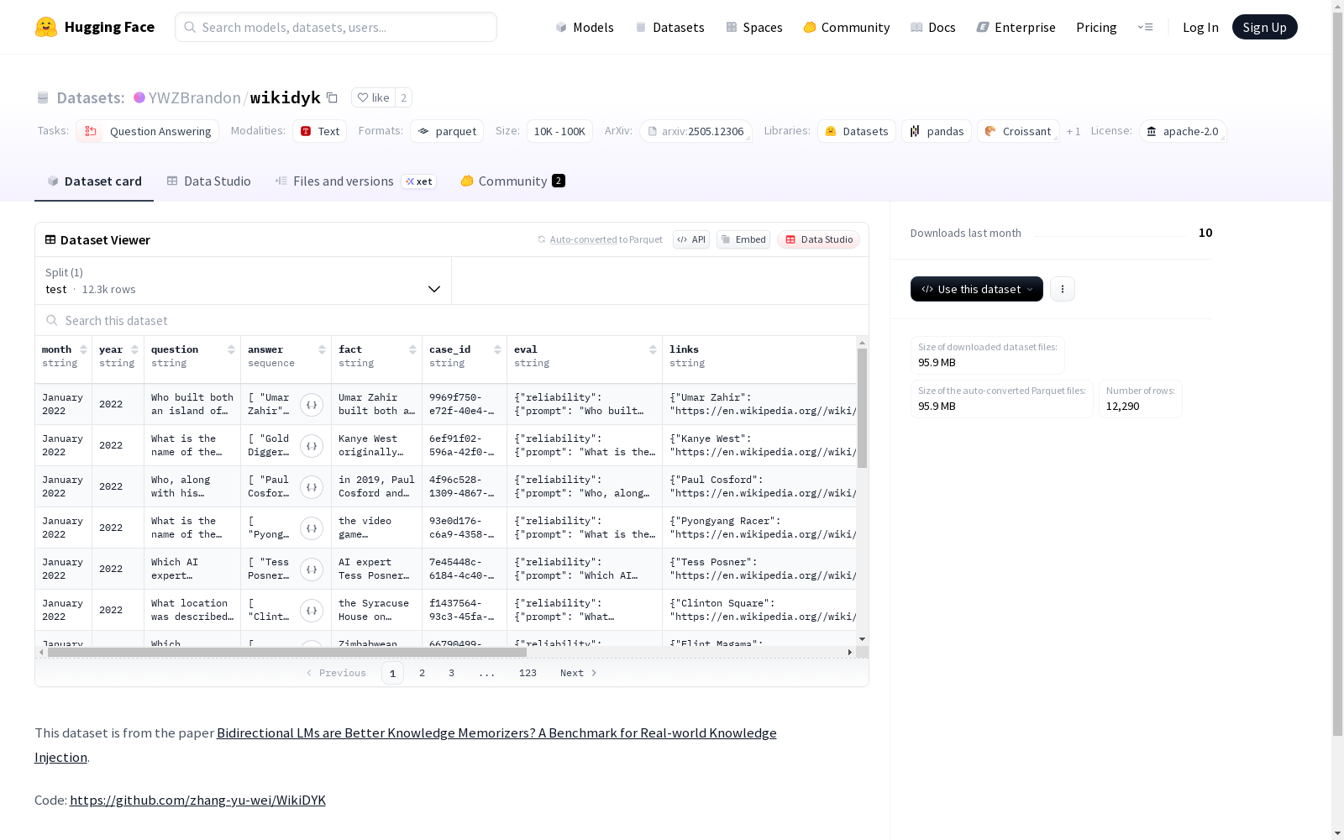Image resolution: width=1344 pixels, height=840 pixels.
Task: Like the wikidyk dataset
Action: pos(373,97)
